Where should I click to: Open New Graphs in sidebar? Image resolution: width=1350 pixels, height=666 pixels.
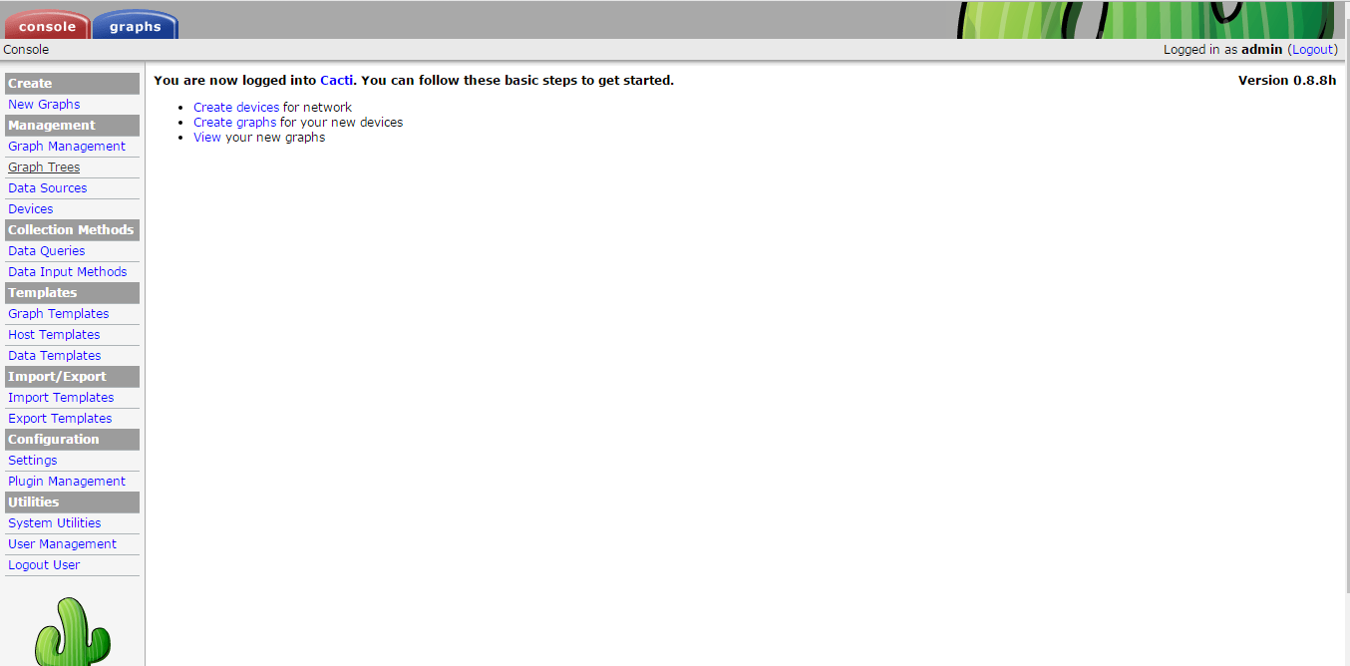pyautogui.click(x=44, y=105)
